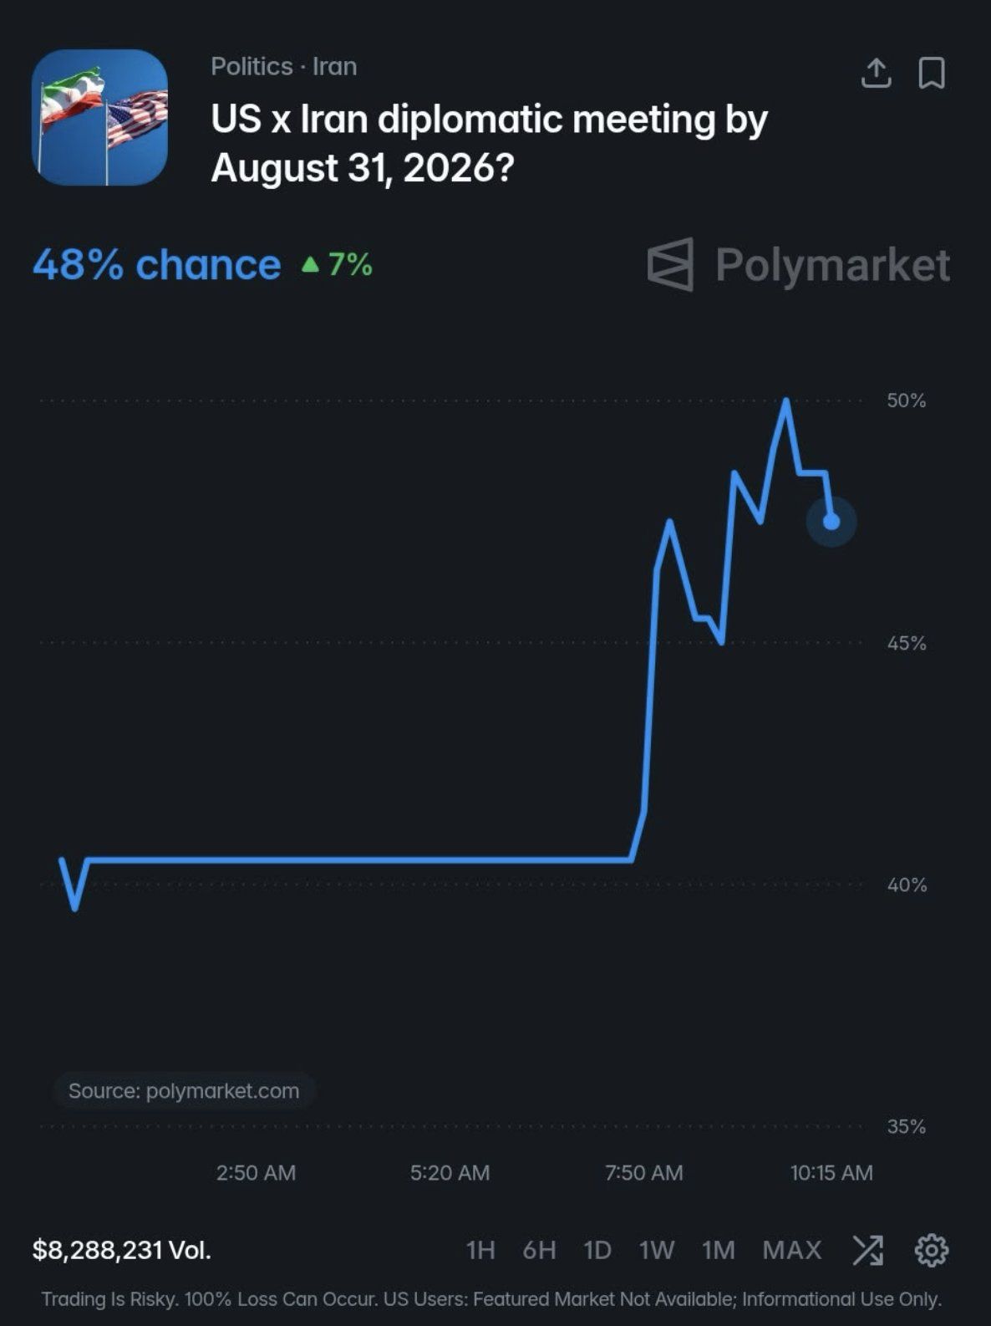991x1326 pixels.
Task: Click the 48% chance text
Action: point(156,265)
